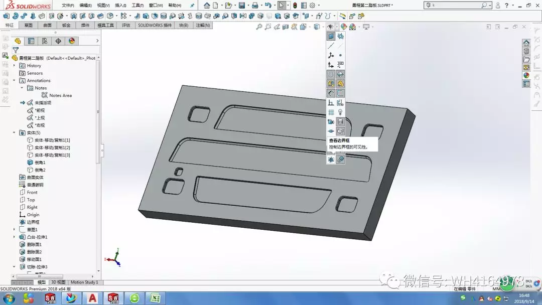The image size is (542, 305).
Task: Open the DisplayManager color ball tab
Action: [x=72, y=41]
